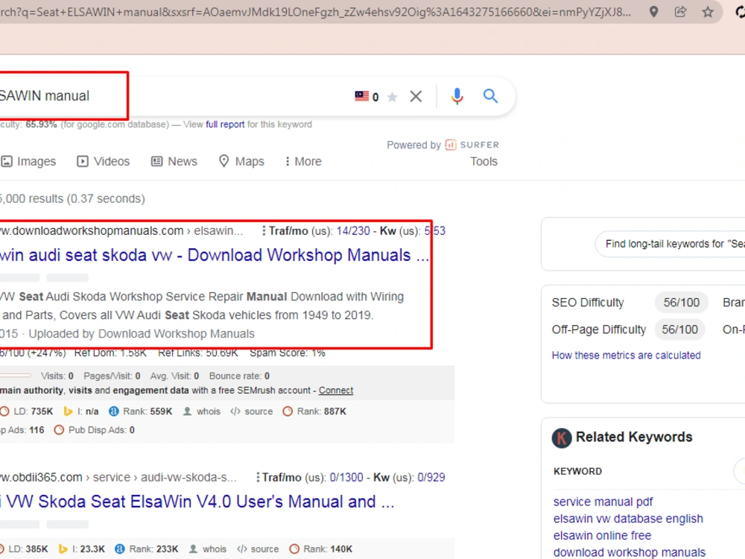Click the Bing index icon showing n/a
Image resolution: width=745 pixels, height=559 pixels.
coord(68,411)
